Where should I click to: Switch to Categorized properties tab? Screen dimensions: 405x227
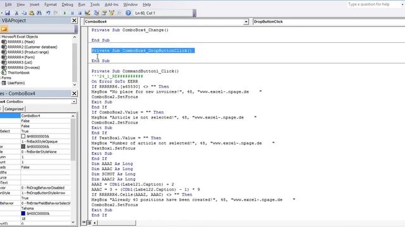pos(14,109)
